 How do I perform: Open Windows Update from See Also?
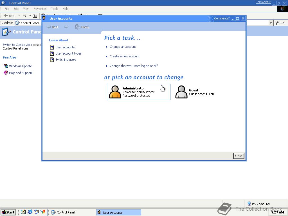click(18, 66)
